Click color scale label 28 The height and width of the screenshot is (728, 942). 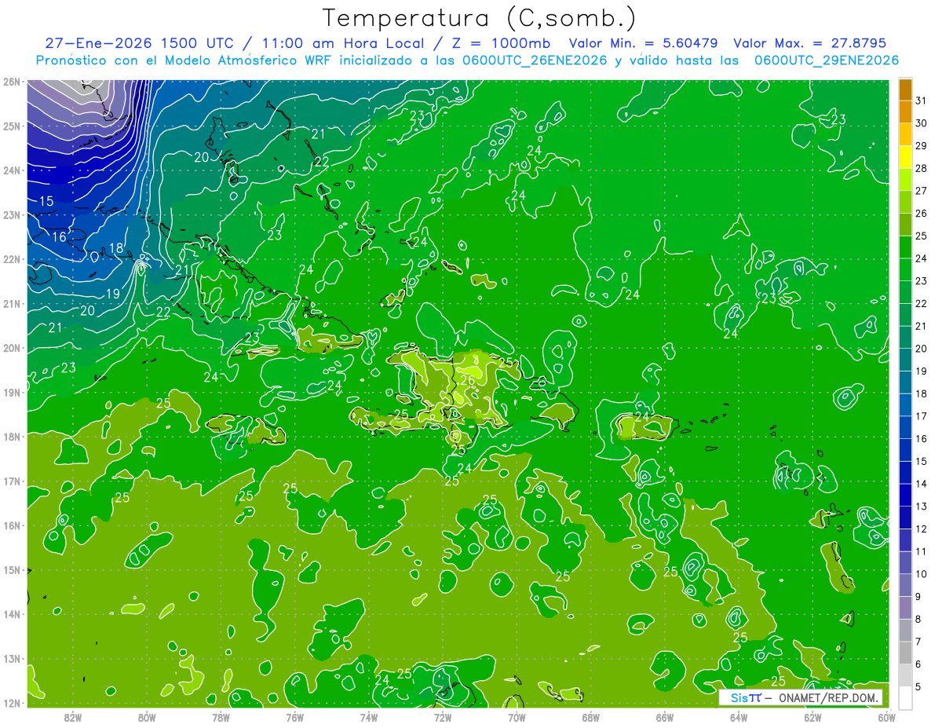tap(921, 168)
